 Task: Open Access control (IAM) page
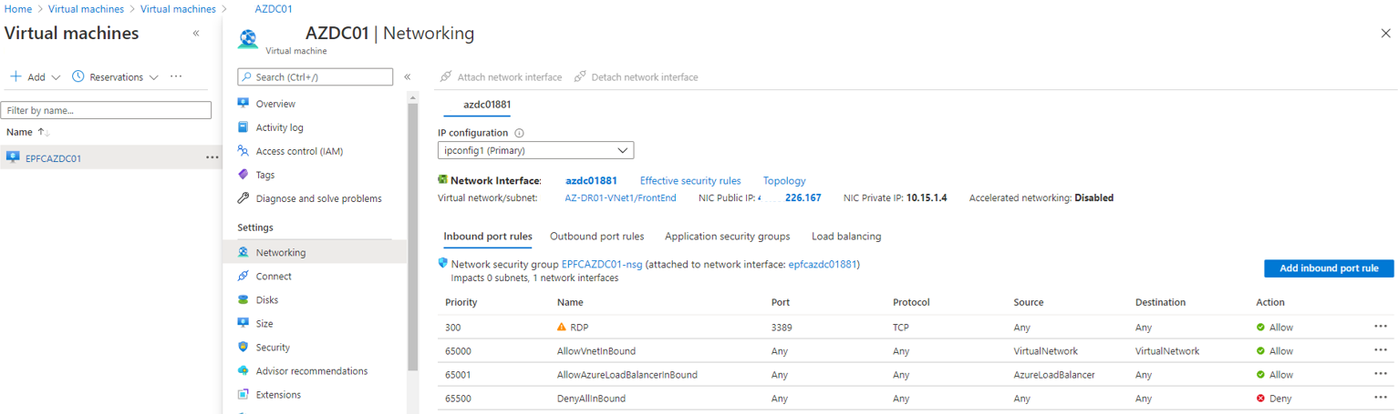[299, 151]
